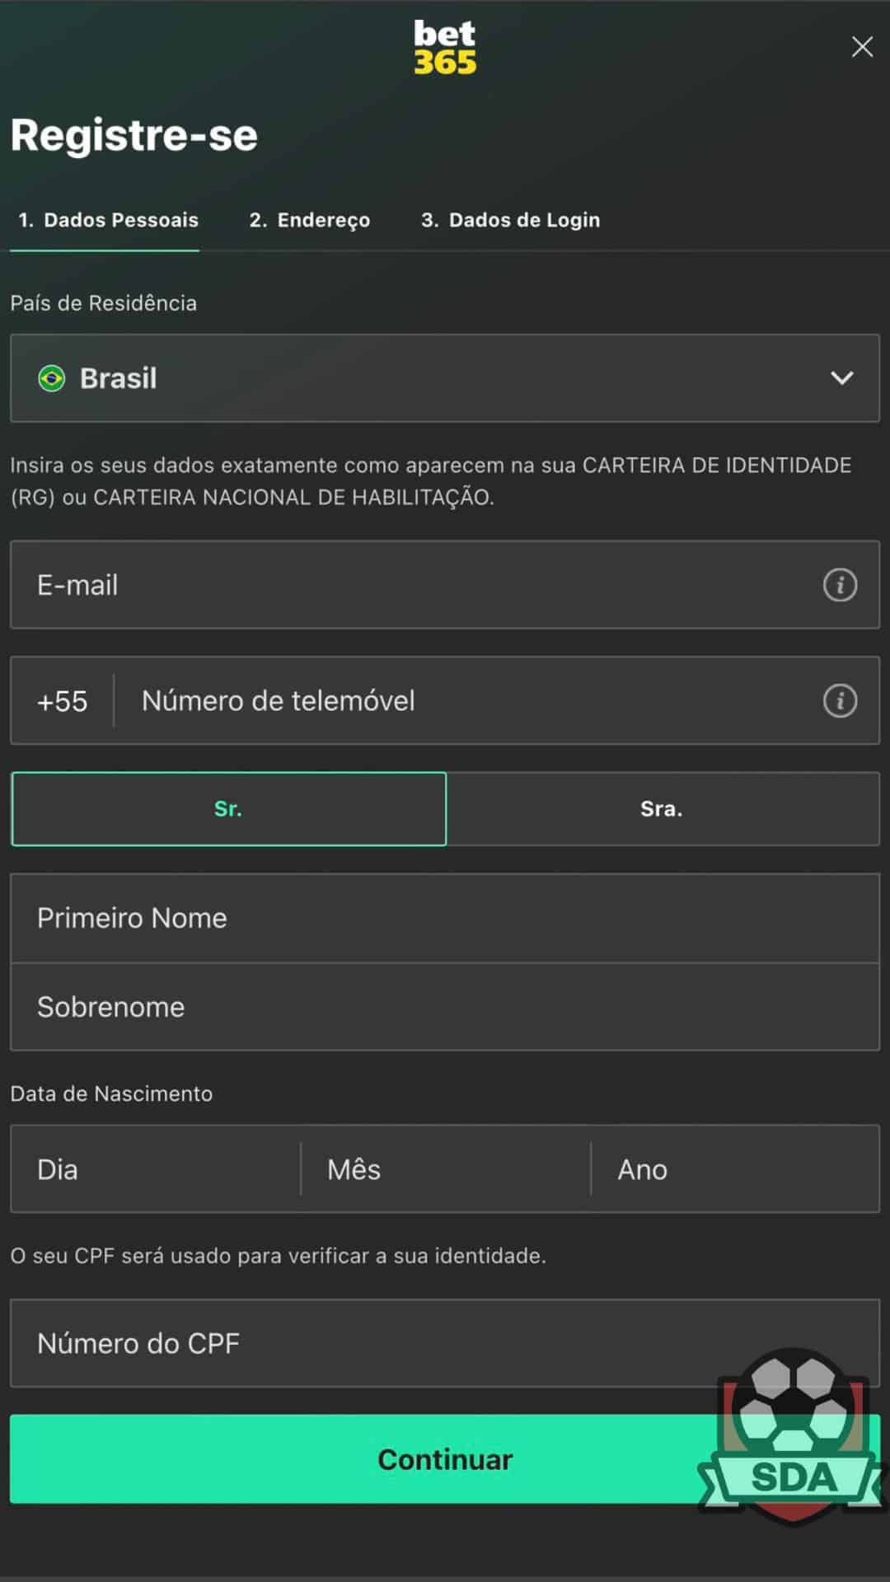The width and height of the screenshot is (890, 1582).
Task: Close the registration form with X
Action: [862, 47]
